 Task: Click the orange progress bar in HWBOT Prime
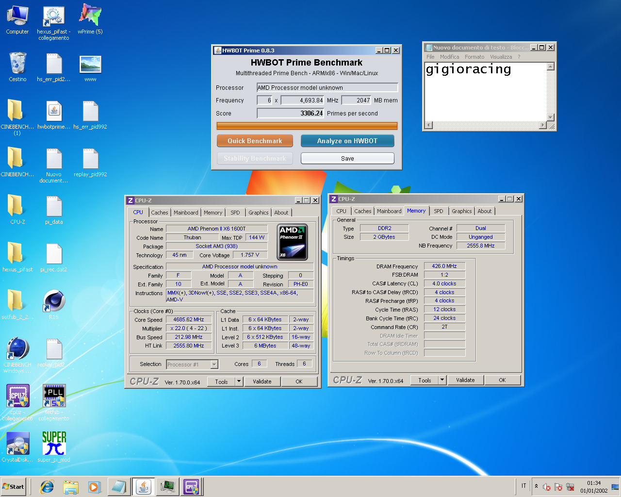click(307, 126)
